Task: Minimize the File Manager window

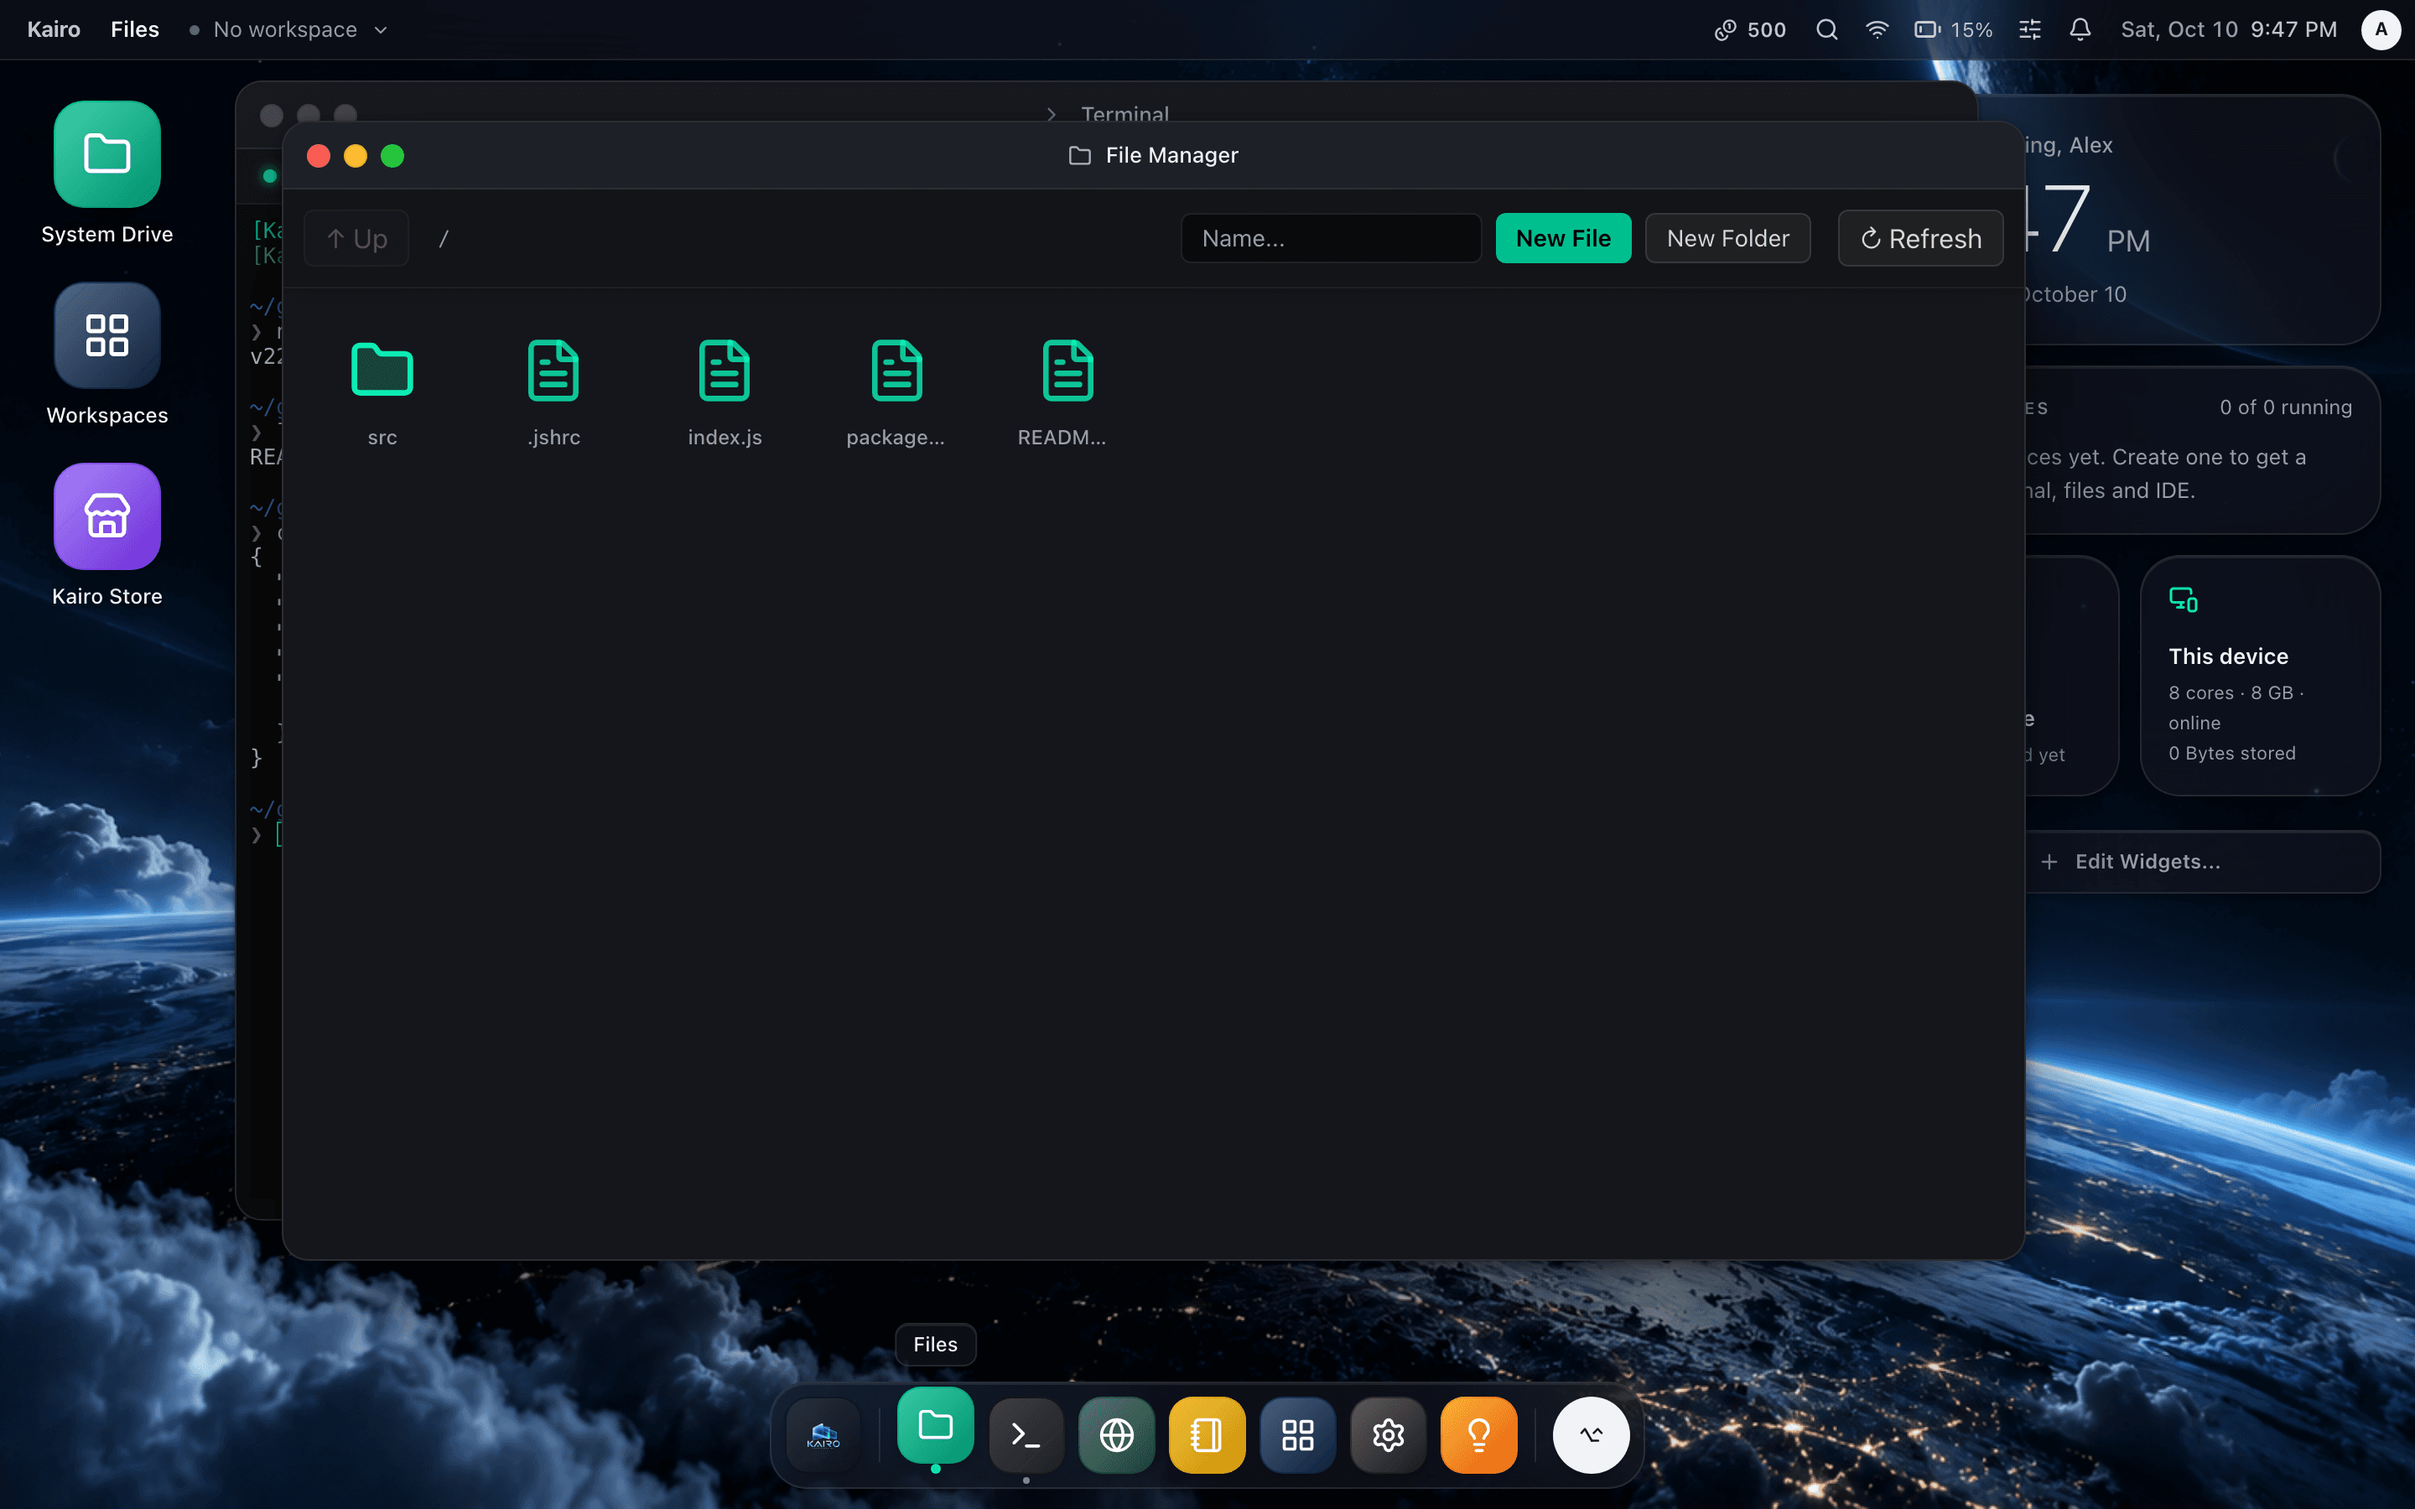Action: click(x=356, y=156)
